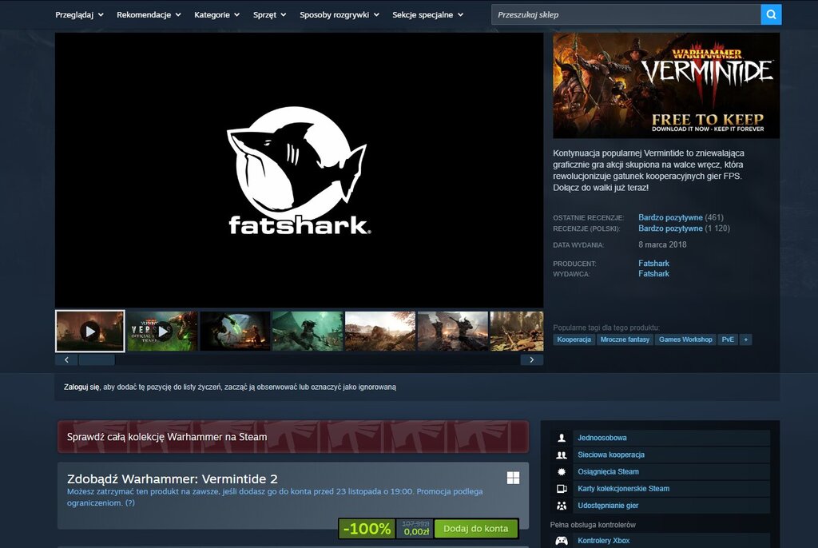Open the Sekcje specjalne menu
The width and height of the screenshot is (818, 548).
(428, 14)
